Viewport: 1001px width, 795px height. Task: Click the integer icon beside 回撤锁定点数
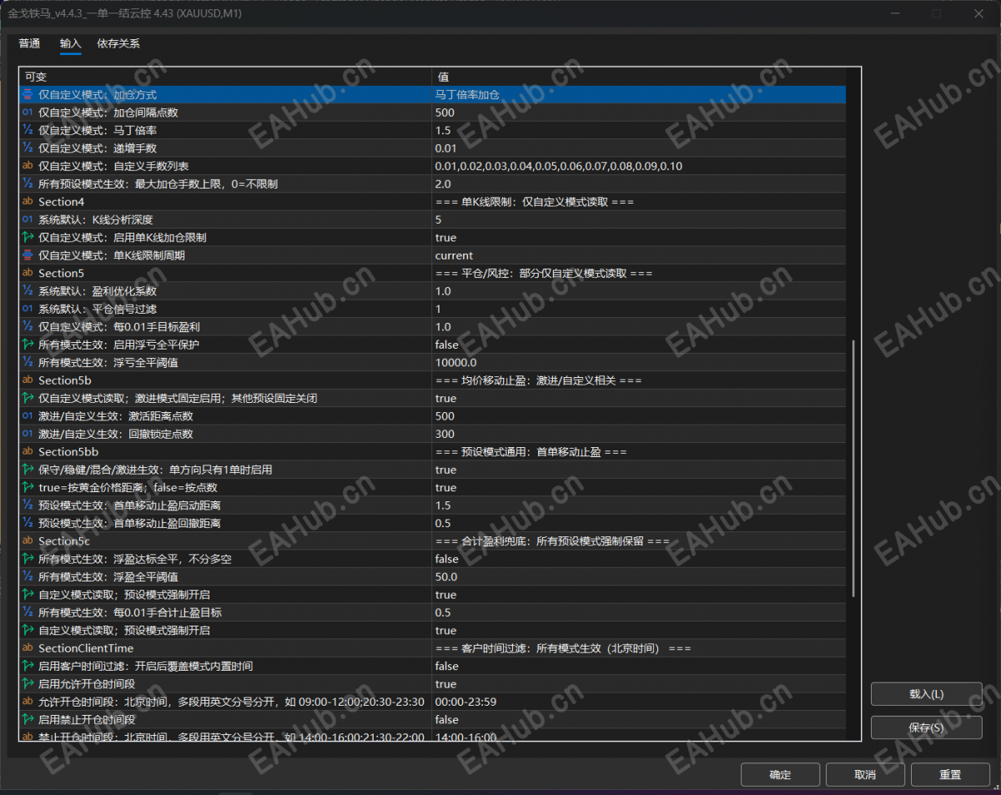pos(28,434)
